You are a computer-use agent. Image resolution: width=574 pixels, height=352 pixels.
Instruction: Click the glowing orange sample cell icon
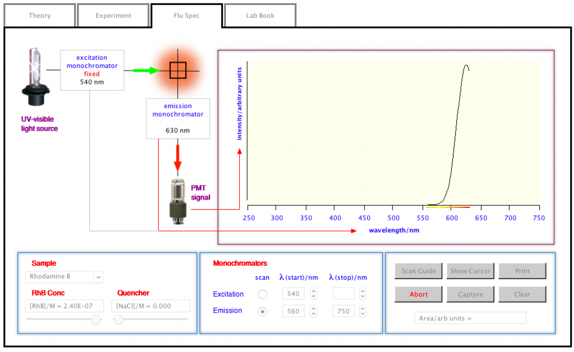coord(178,70)
